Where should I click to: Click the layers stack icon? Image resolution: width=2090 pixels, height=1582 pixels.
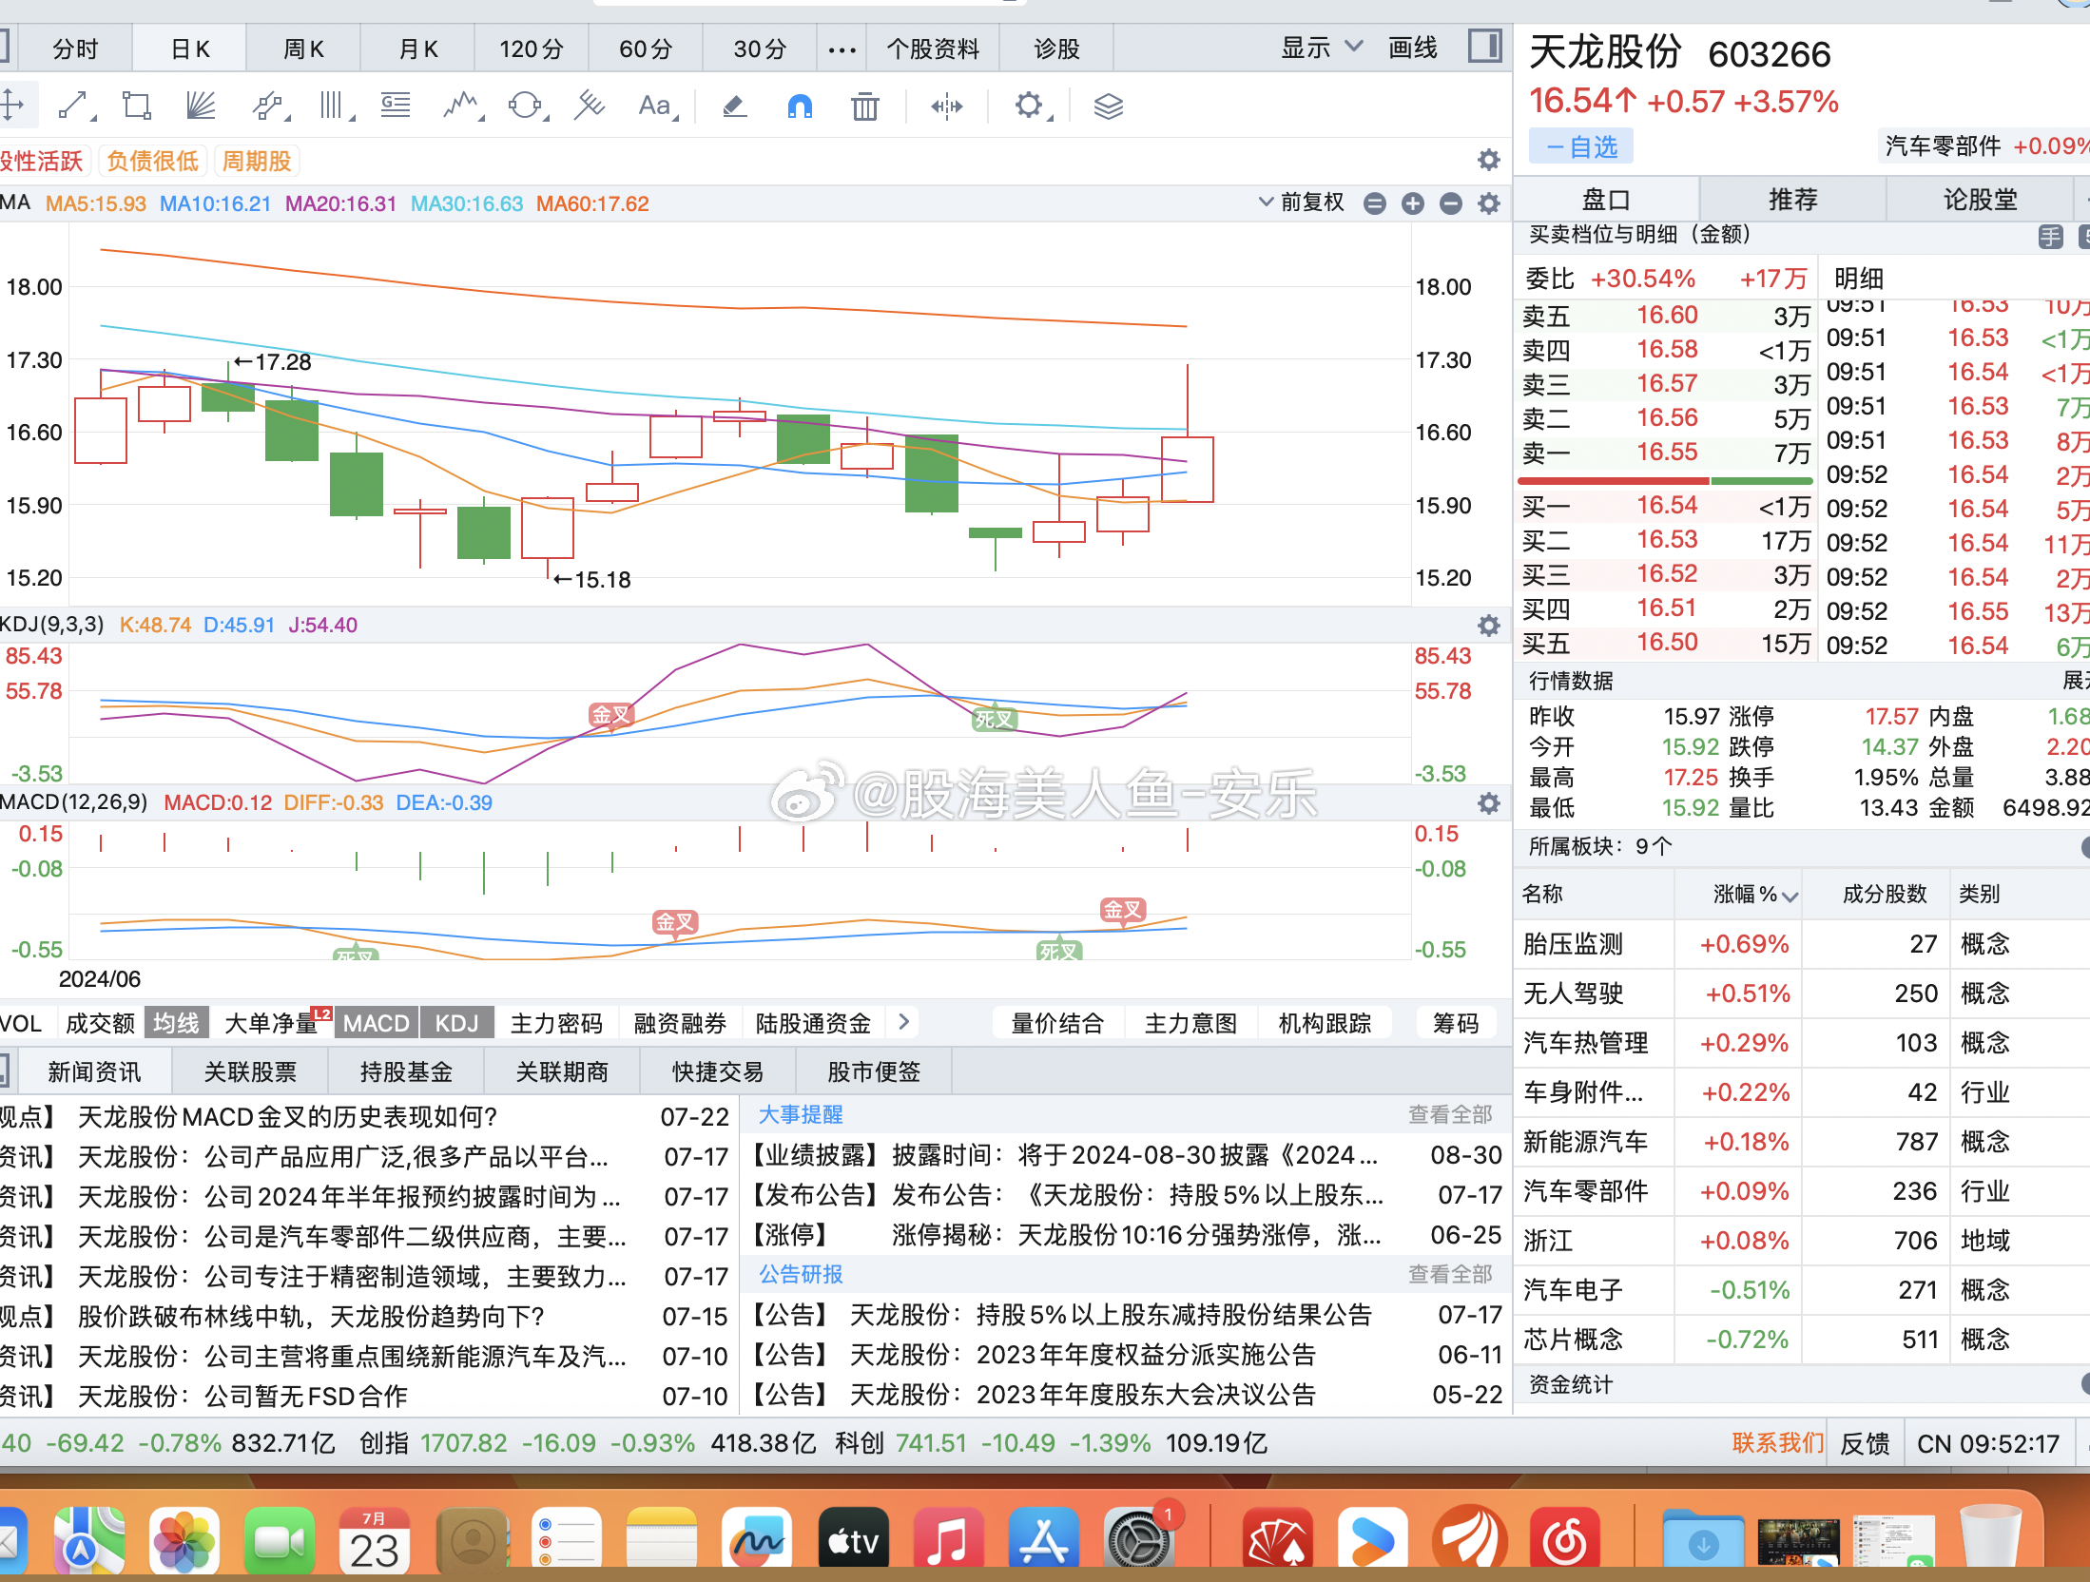[1109, 106]
